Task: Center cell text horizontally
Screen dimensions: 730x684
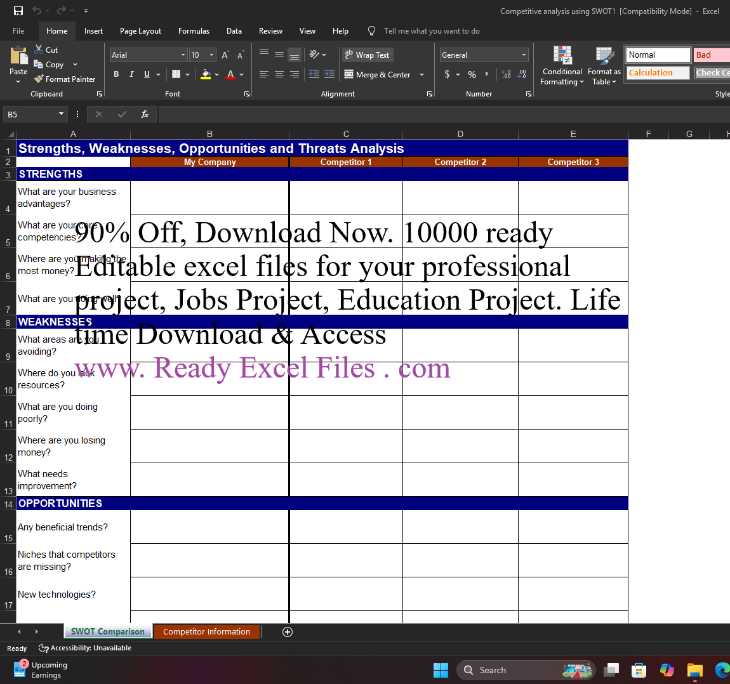Action: coord(279,74)
